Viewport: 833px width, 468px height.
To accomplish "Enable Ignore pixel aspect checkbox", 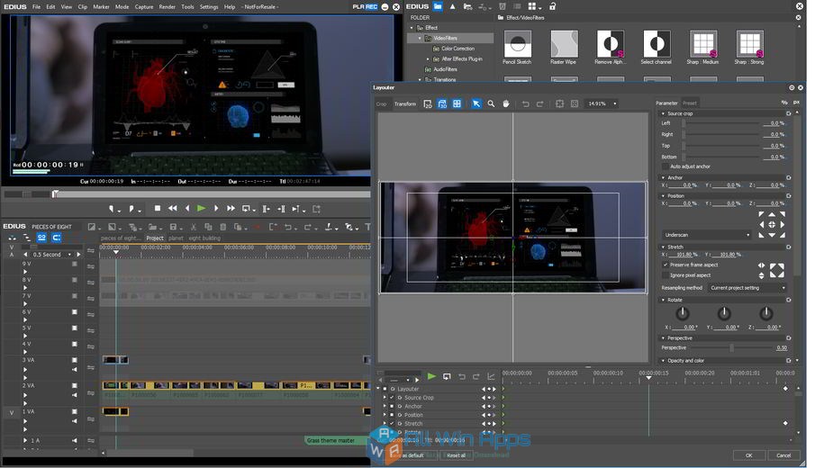I will 665,275.
